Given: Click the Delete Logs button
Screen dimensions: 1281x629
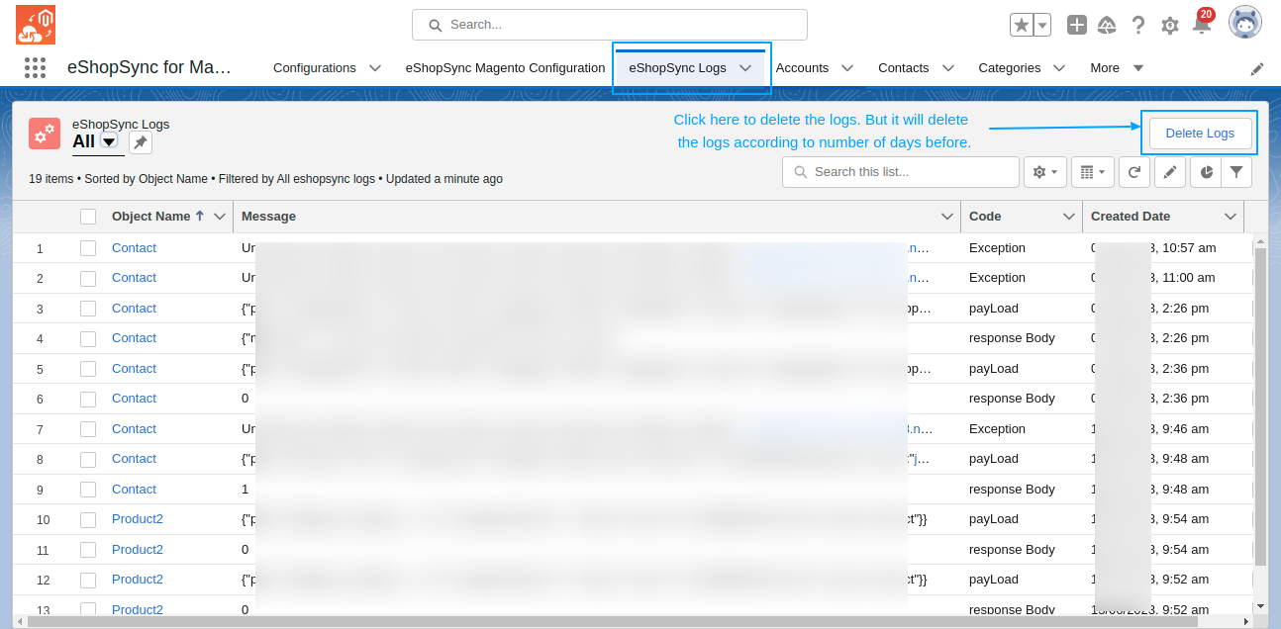Looking at the screenshot, I should (x=1200, y=134).
